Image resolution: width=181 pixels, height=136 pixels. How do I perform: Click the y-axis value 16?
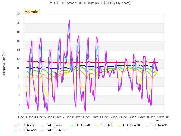18,41
